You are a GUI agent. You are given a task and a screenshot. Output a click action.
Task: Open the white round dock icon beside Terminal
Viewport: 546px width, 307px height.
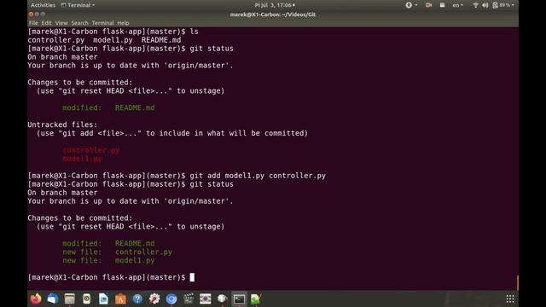tap(222, 298)
